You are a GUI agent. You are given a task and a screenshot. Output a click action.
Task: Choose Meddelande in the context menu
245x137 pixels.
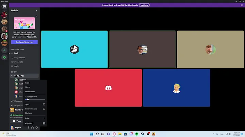tap(35, 92)
